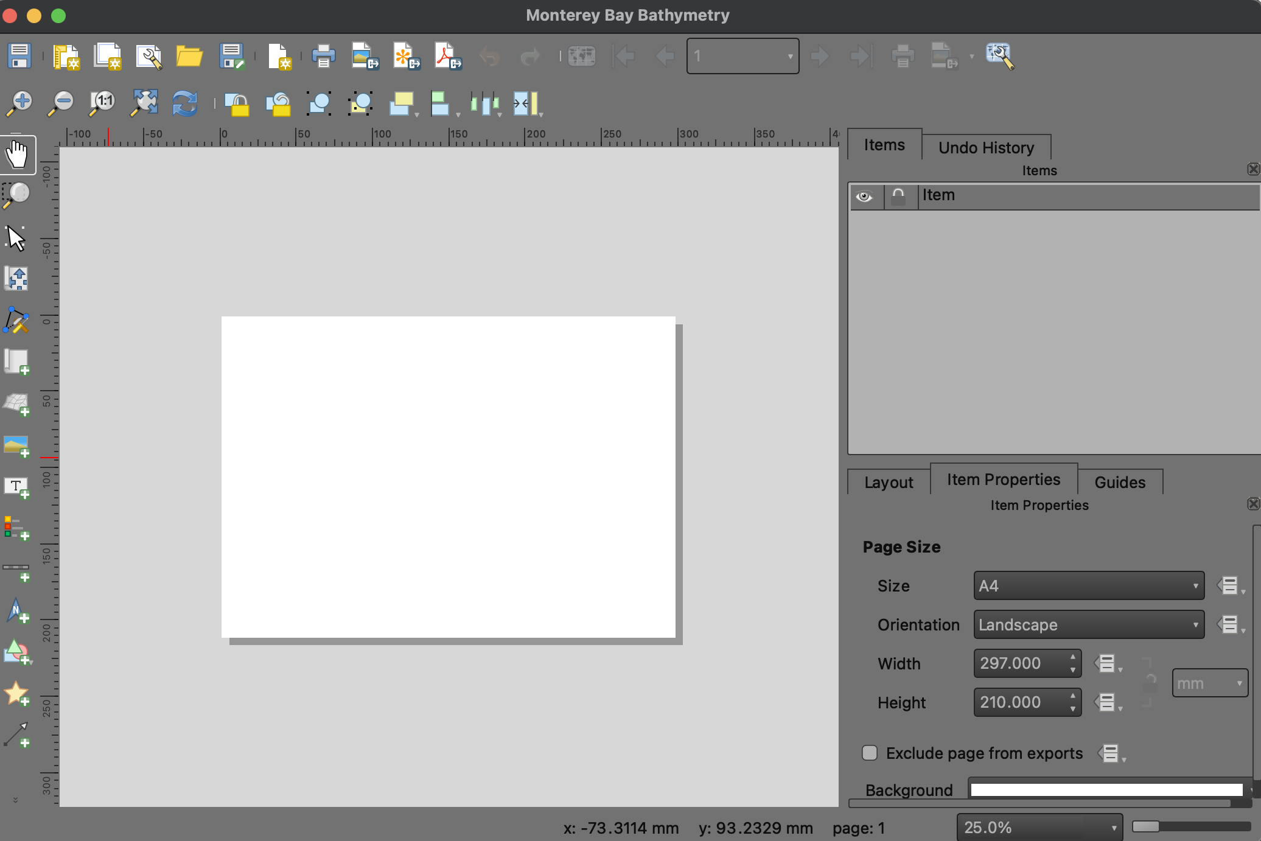Ungroup the selected items

point(360,103)
